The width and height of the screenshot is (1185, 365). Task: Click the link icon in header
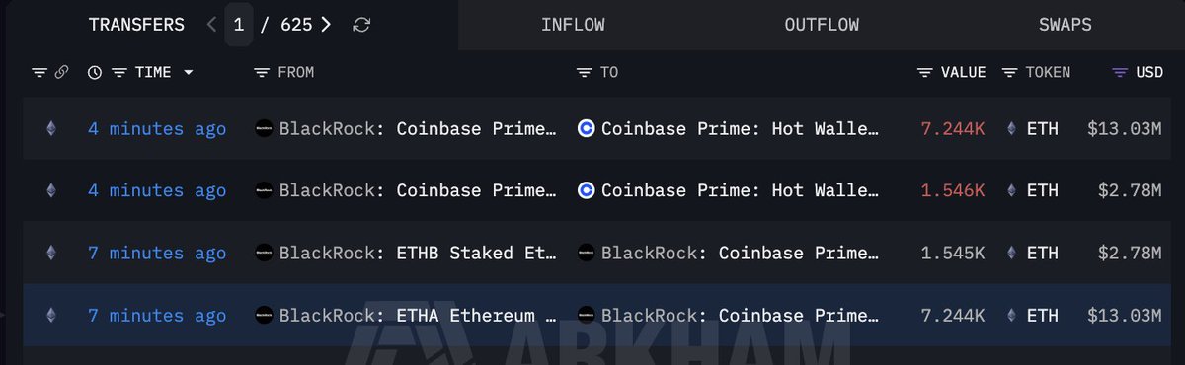(x=61, y=73)
